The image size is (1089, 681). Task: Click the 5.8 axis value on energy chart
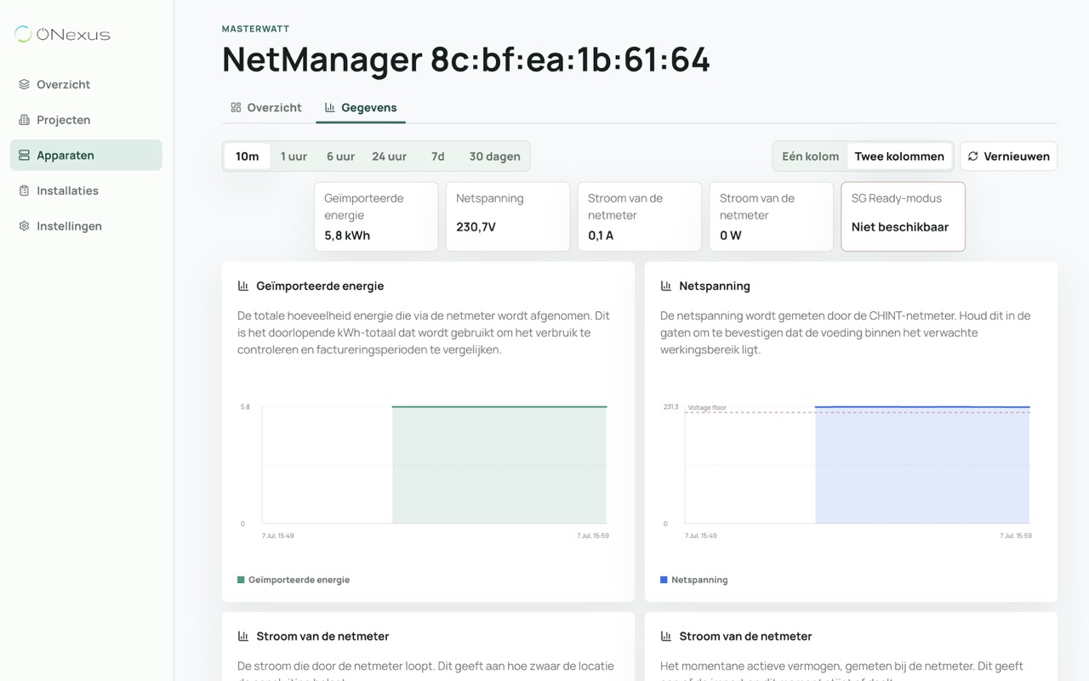coord(245,407)
